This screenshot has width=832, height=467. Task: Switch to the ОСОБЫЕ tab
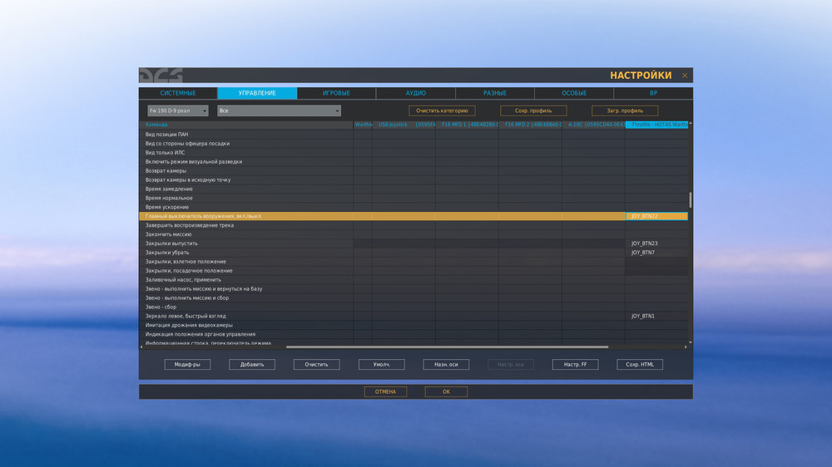pos(574,93)
